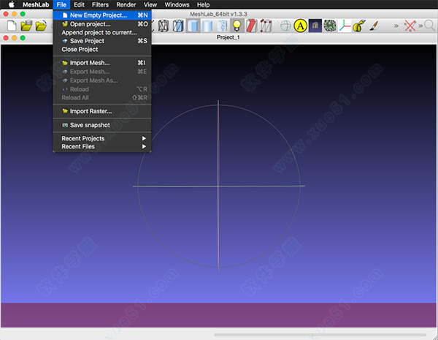The image size is (438, 340).
Task: Expand toolbar overflow chevron before magnifier
Action: 420,26
